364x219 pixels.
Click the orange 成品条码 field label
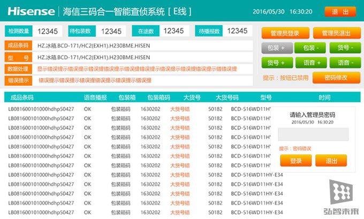[x=18, y=46]
